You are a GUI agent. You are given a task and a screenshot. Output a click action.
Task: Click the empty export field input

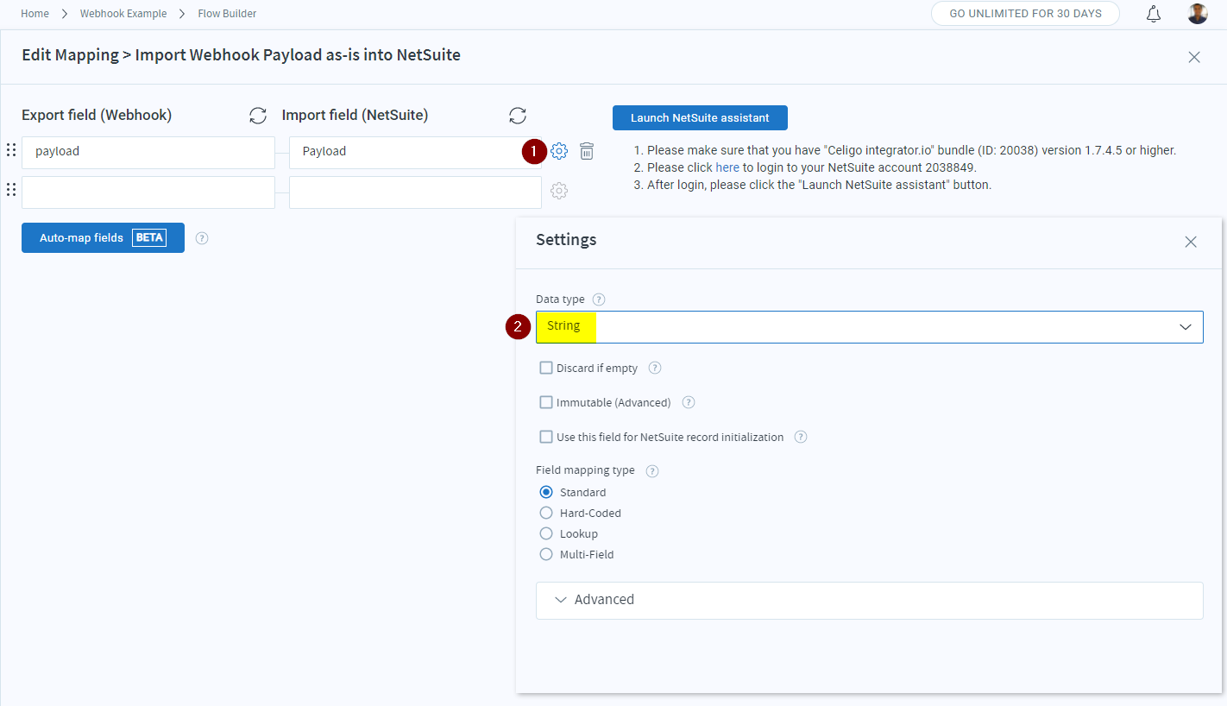(x=148, y=192)
